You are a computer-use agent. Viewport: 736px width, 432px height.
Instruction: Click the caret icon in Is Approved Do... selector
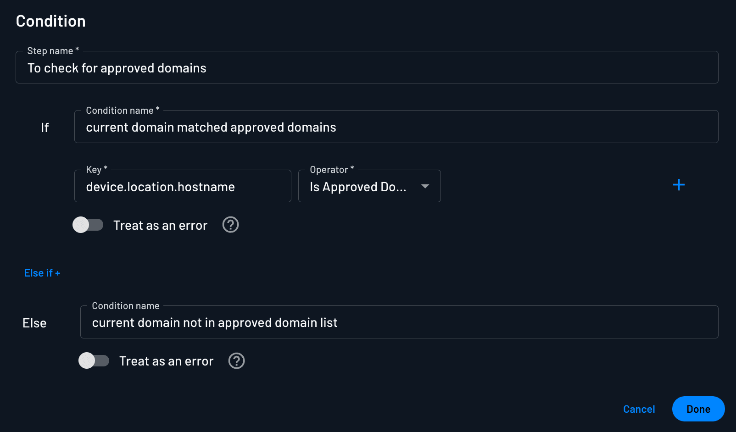tap(425, 187)
